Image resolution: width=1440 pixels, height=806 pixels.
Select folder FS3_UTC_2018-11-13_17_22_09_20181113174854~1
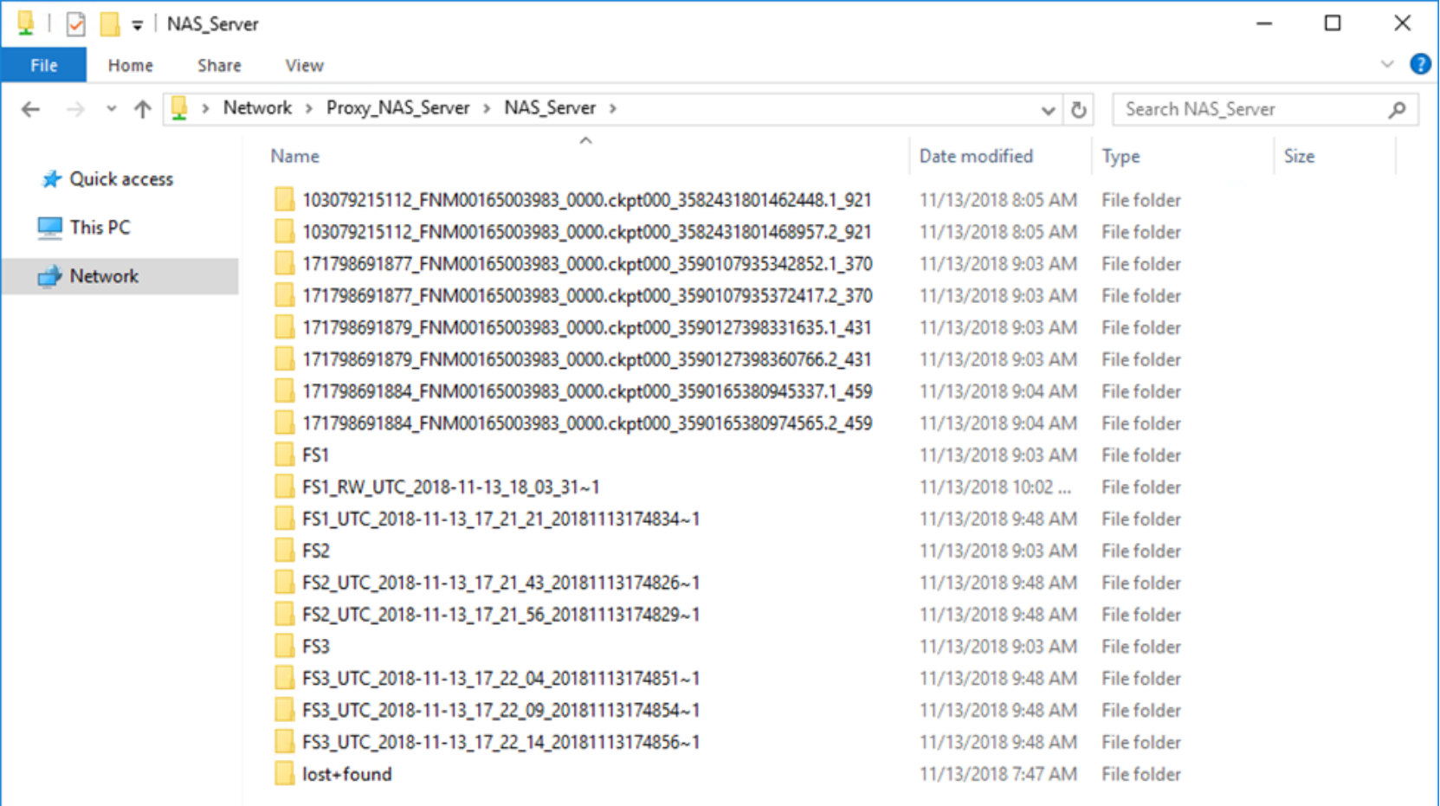coord(500,711)
